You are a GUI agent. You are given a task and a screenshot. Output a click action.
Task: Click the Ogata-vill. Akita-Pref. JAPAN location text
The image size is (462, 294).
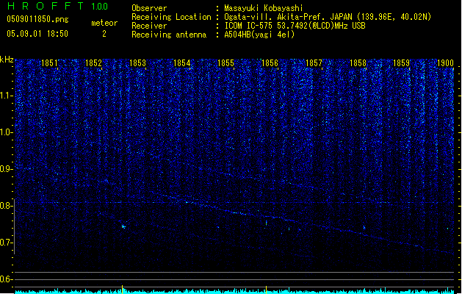pyautogui.click(x=328, y=17)
